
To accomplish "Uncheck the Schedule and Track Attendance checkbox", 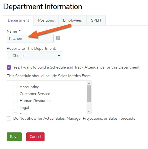I will (x=9, y=67).
